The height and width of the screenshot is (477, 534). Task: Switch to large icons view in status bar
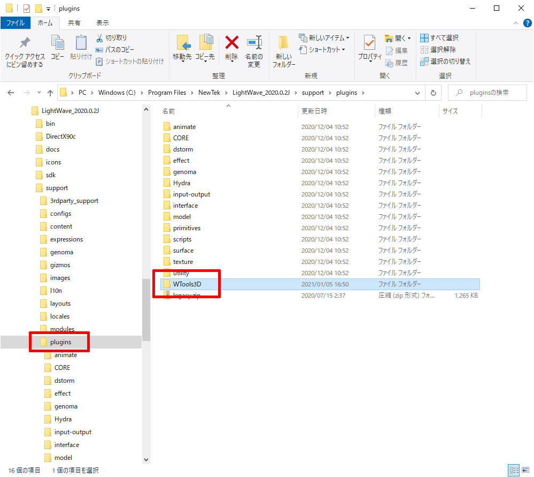[x=525, y=470]
